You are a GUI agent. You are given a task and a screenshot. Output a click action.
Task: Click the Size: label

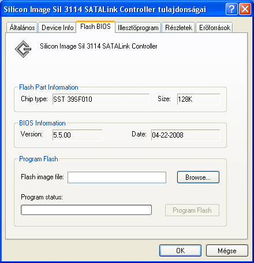(164, 99)
